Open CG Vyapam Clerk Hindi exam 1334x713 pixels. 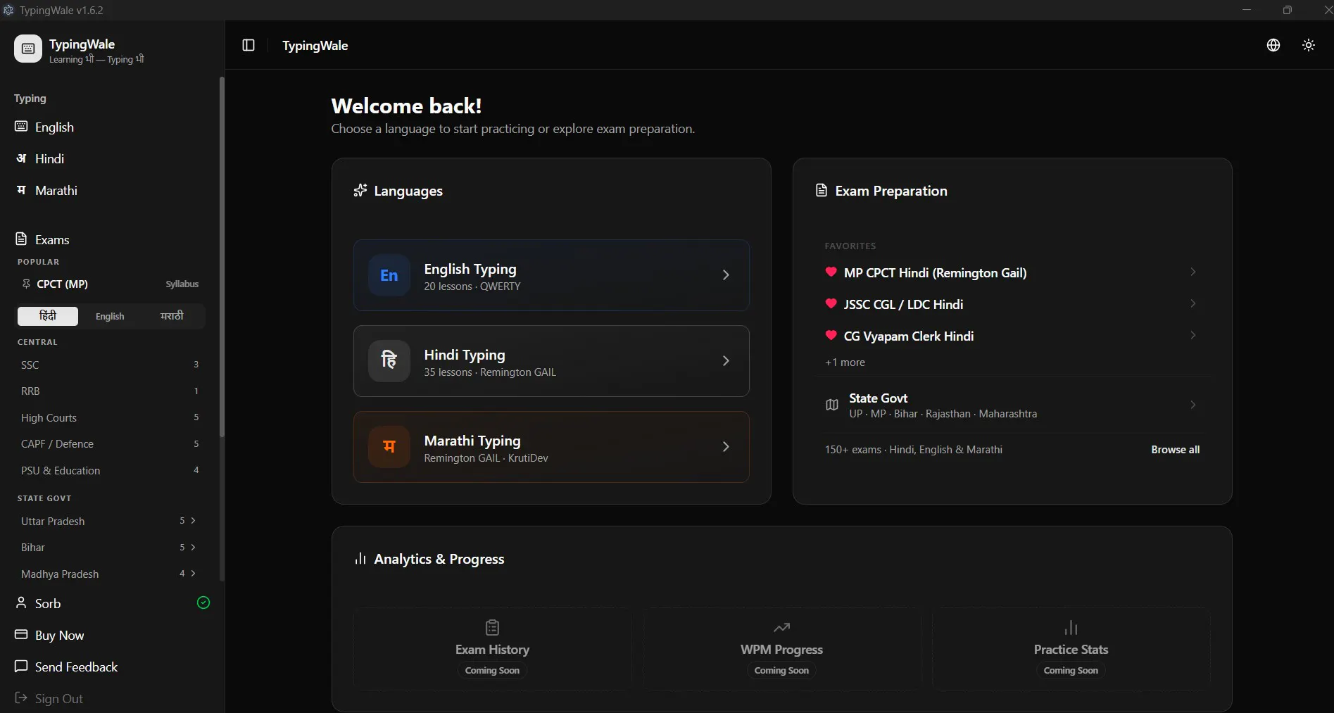pyautogui.click(x=909, y=336)
